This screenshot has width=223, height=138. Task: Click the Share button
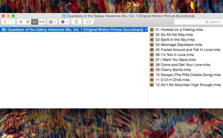pos(76,22)
